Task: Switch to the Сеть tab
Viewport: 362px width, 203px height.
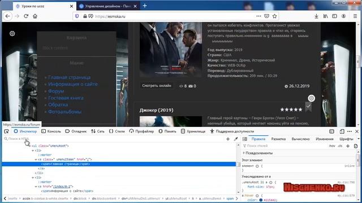Action: [98, 131]
